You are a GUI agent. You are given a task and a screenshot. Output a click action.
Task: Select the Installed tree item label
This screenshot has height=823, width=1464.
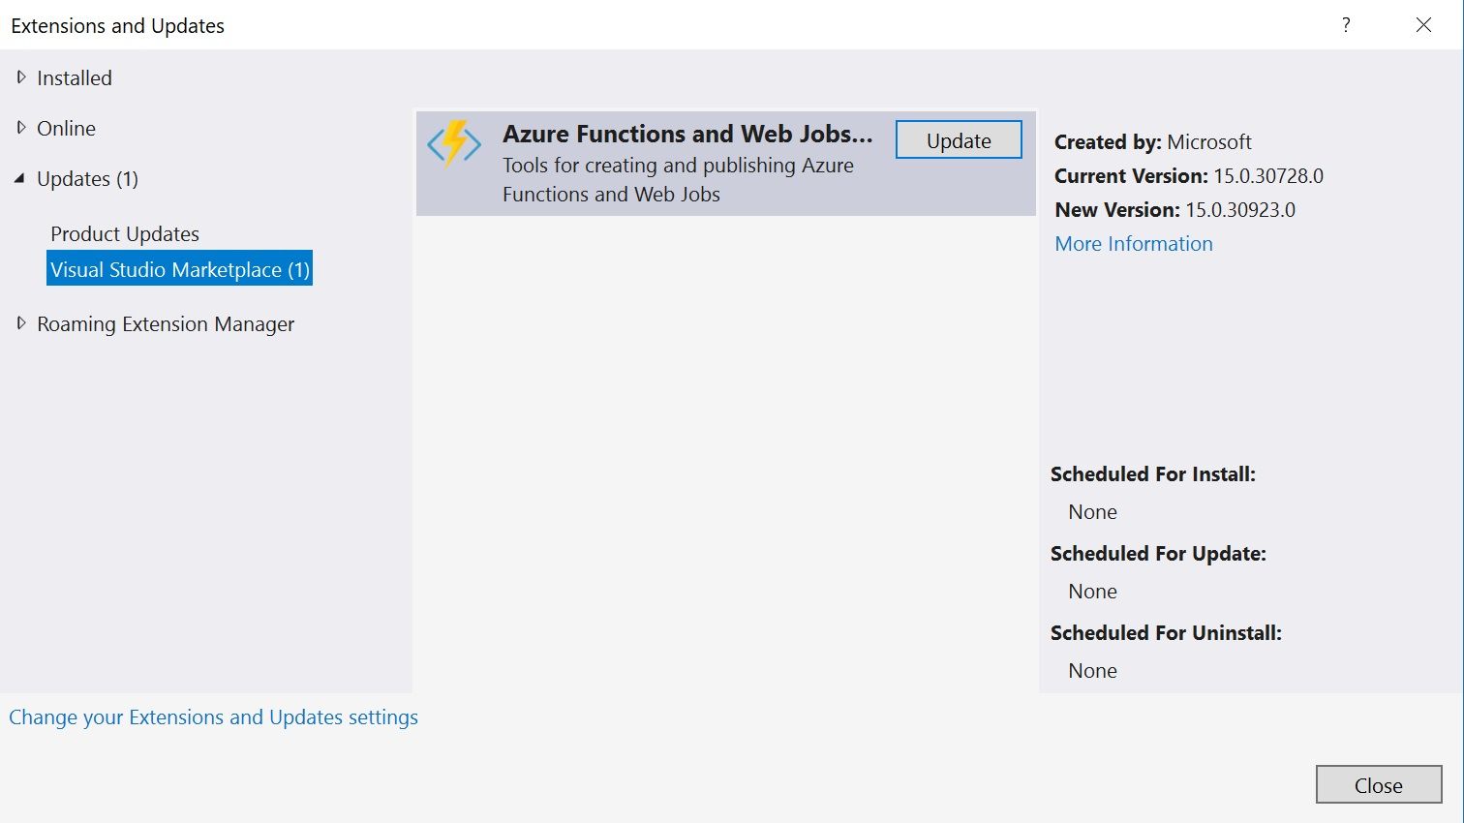(75, 78)
